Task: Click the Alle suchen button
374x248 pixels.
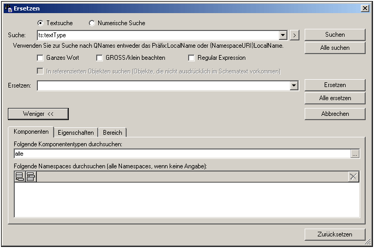Action: (x=335, y=48)
